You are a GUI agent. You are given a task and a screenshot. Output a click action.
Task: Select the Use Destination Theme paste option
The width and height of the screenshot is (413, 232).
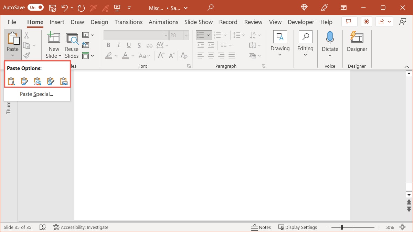11,81
